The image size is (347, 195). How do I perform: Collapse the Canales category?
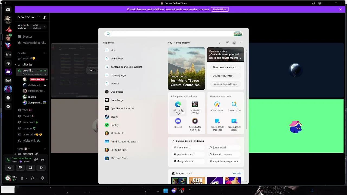(23, 53)
